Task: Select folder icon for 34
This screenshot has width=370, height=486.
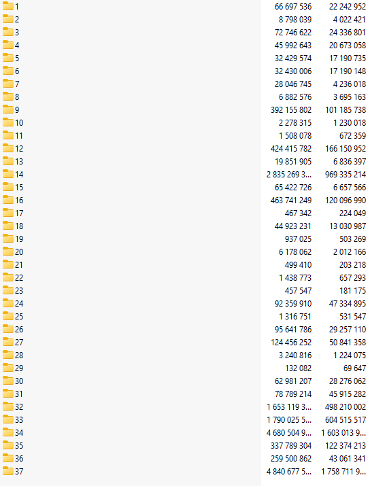Action: click(x=8, y=432)
